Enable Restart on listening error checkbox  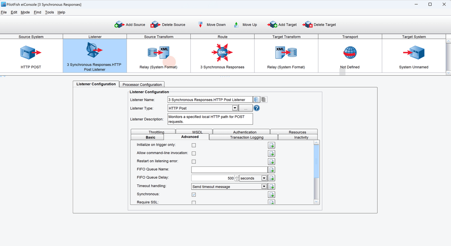(194, 162)
